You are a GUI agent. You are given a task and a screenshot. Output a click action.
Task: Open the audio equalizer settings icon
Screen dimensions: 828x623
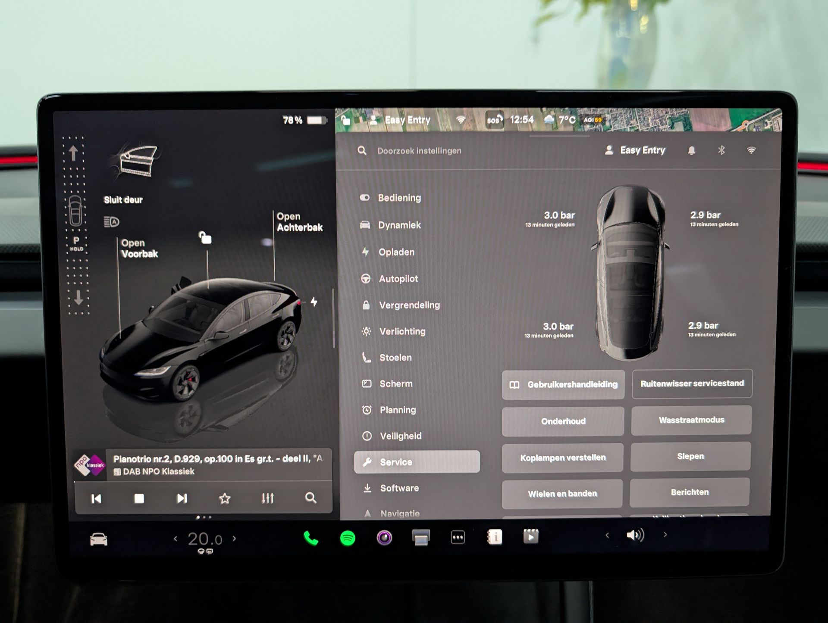pyautogui.click(x=267, y=498)
